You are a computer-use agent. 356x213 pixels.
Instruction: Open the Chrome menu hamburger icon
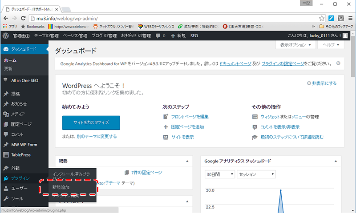350,18
